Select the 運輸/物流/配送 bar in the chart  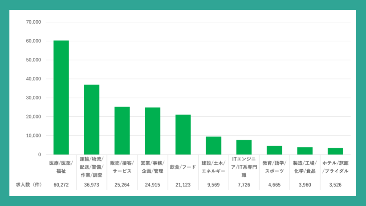click(x=91, y=119)
